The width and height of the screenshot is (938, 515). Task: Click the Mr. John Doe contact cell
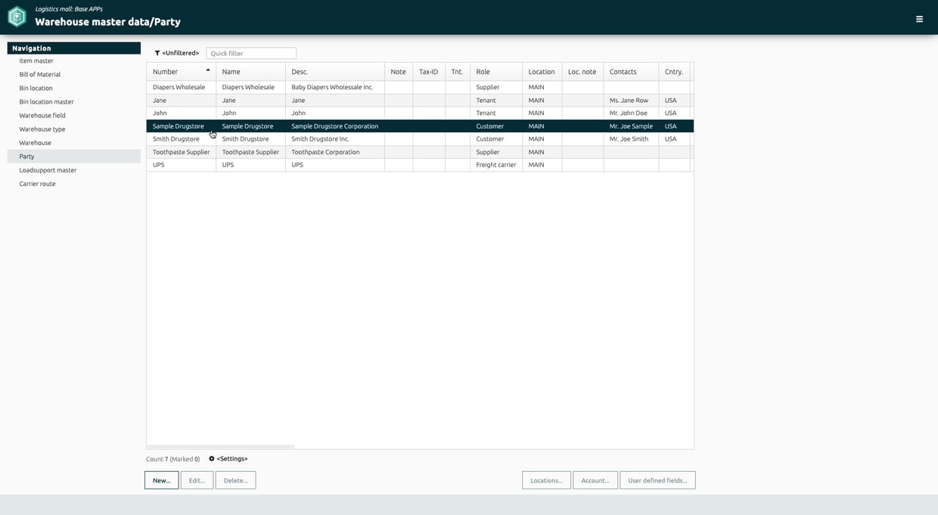click(x=631, y=113)
